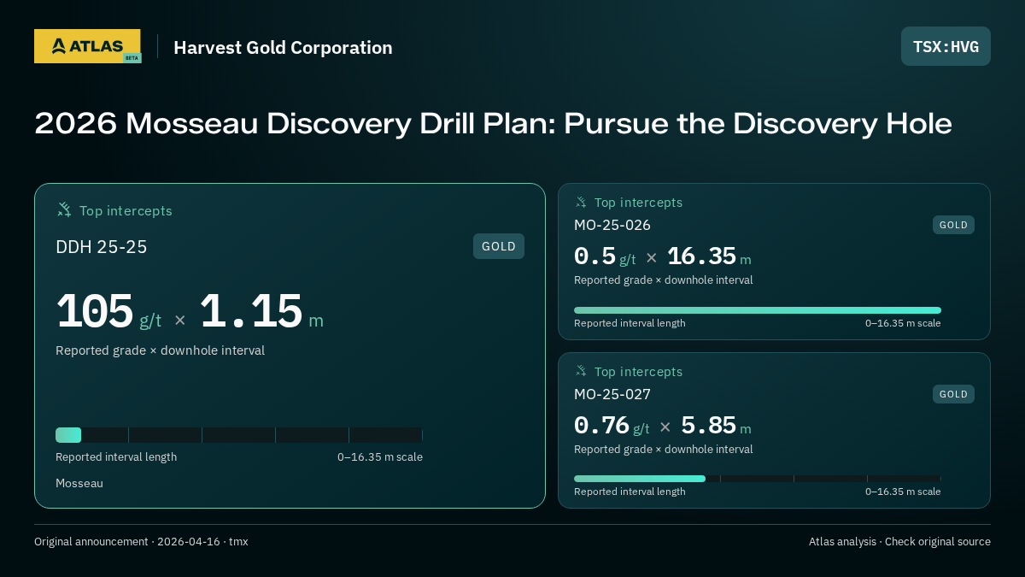The width and height of the screenshot is (1025, 577).
Task: Click the drill icon in the DDH 25-25 card
Action: pos(64,209)
